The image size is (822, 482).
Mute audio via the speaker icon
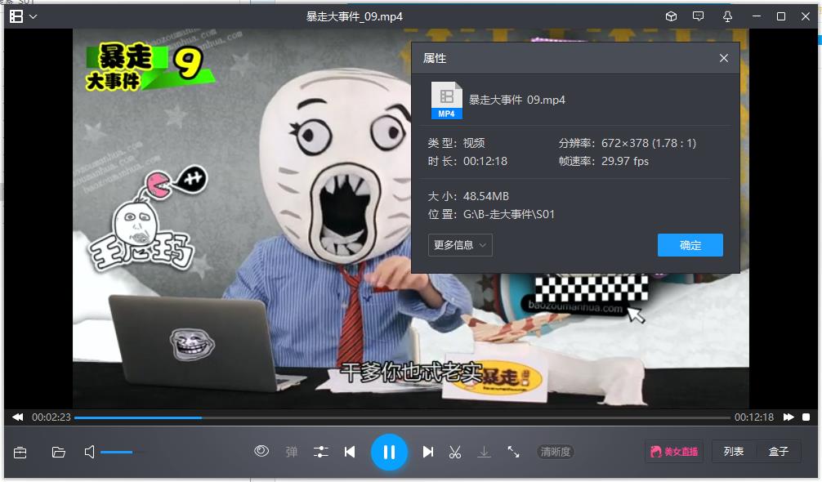90,452
